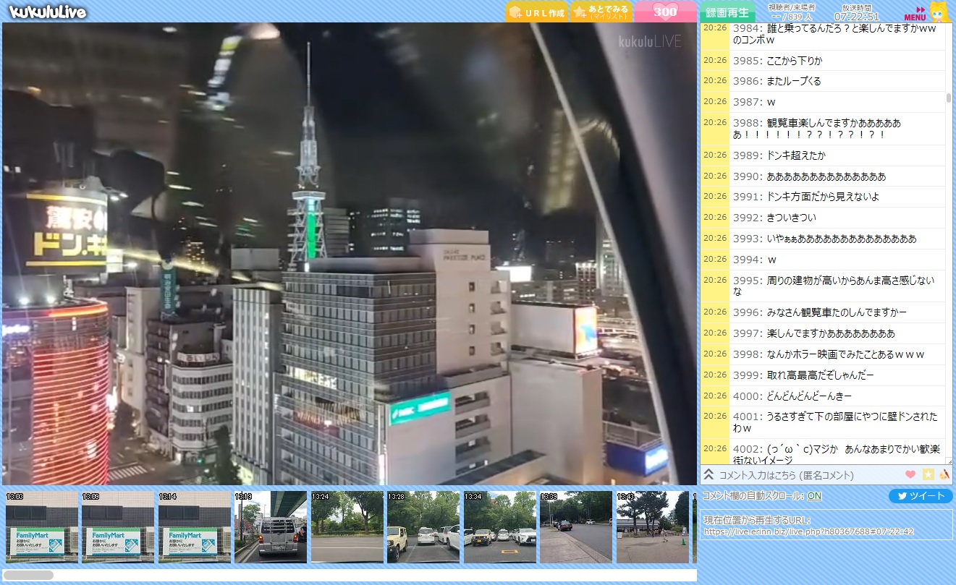Expand the comment input double-chevron arrow

[x=709, y=474]
